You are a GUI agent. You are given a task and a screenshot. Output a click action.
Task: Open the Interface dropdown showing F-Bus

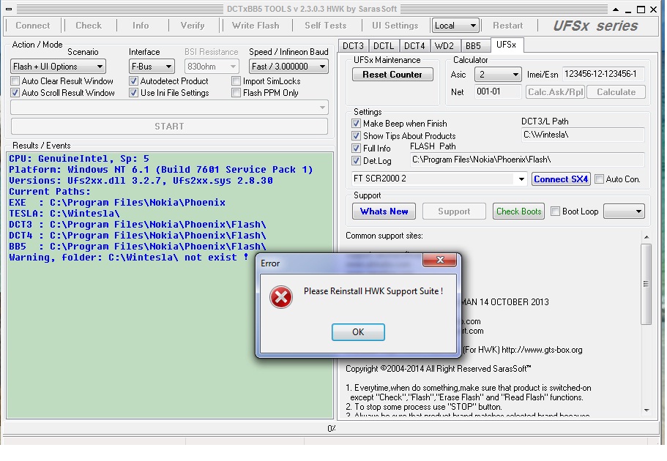pos(152,67)
